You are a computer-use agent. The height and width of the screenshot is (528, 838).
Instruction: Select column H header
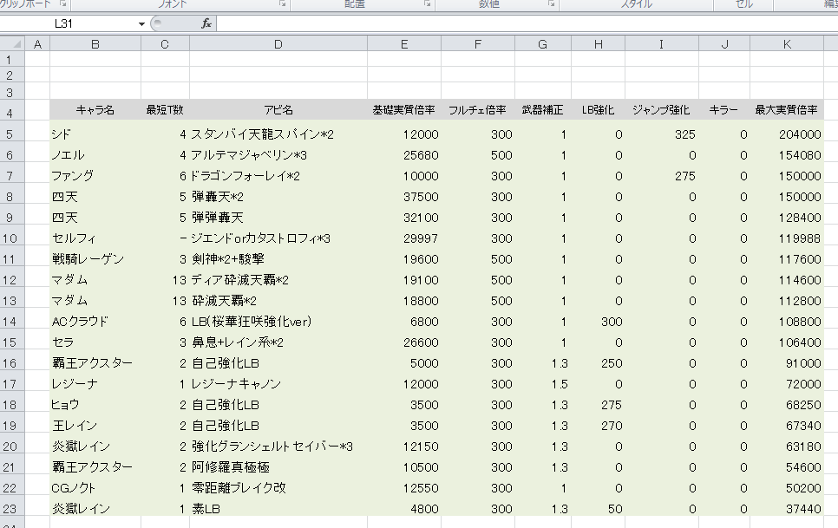pyautogui.click(x=599, y=45)
